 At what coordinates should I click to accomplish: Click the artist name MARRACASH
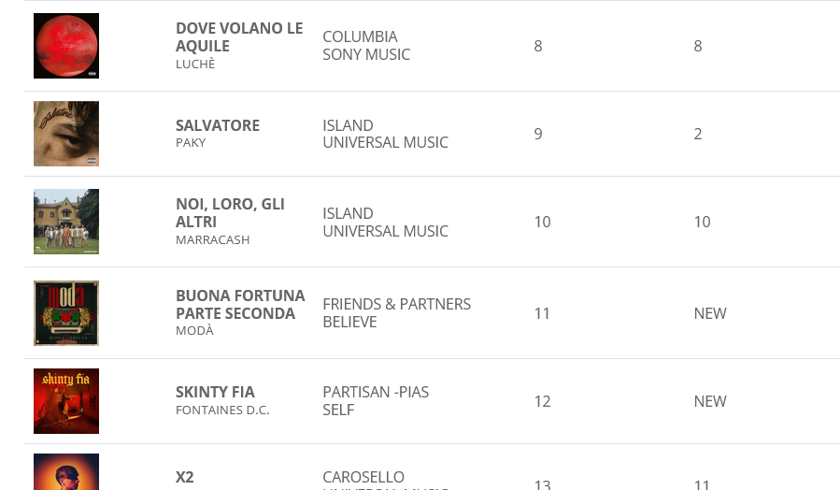213,239
